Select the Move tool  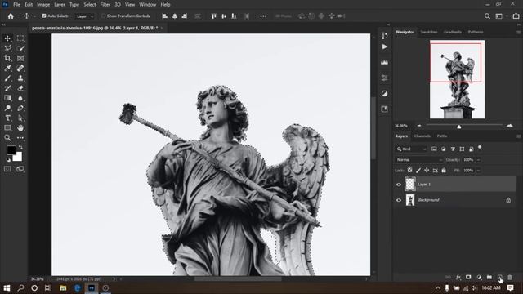pyautogui.click(x=7, y=38)
